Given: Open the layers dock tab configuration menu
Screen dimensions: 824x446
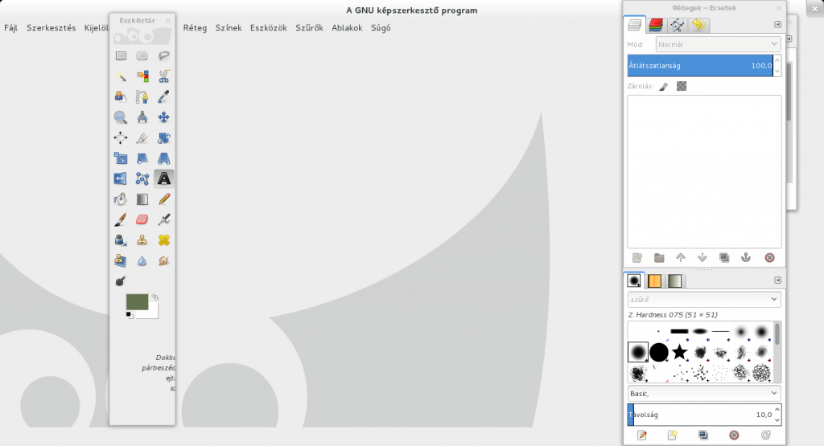Looking at the screenshot, I should pos(778,24).
